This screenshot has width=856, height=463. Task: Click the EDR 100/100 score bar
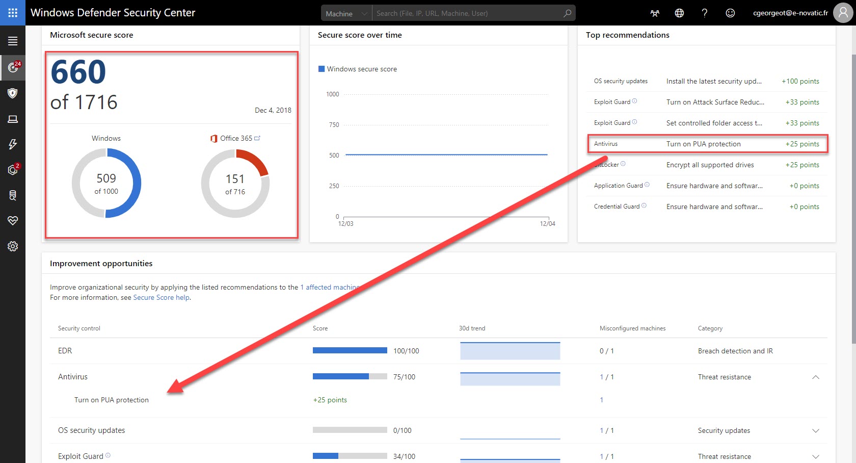click(x=350, y=350)
